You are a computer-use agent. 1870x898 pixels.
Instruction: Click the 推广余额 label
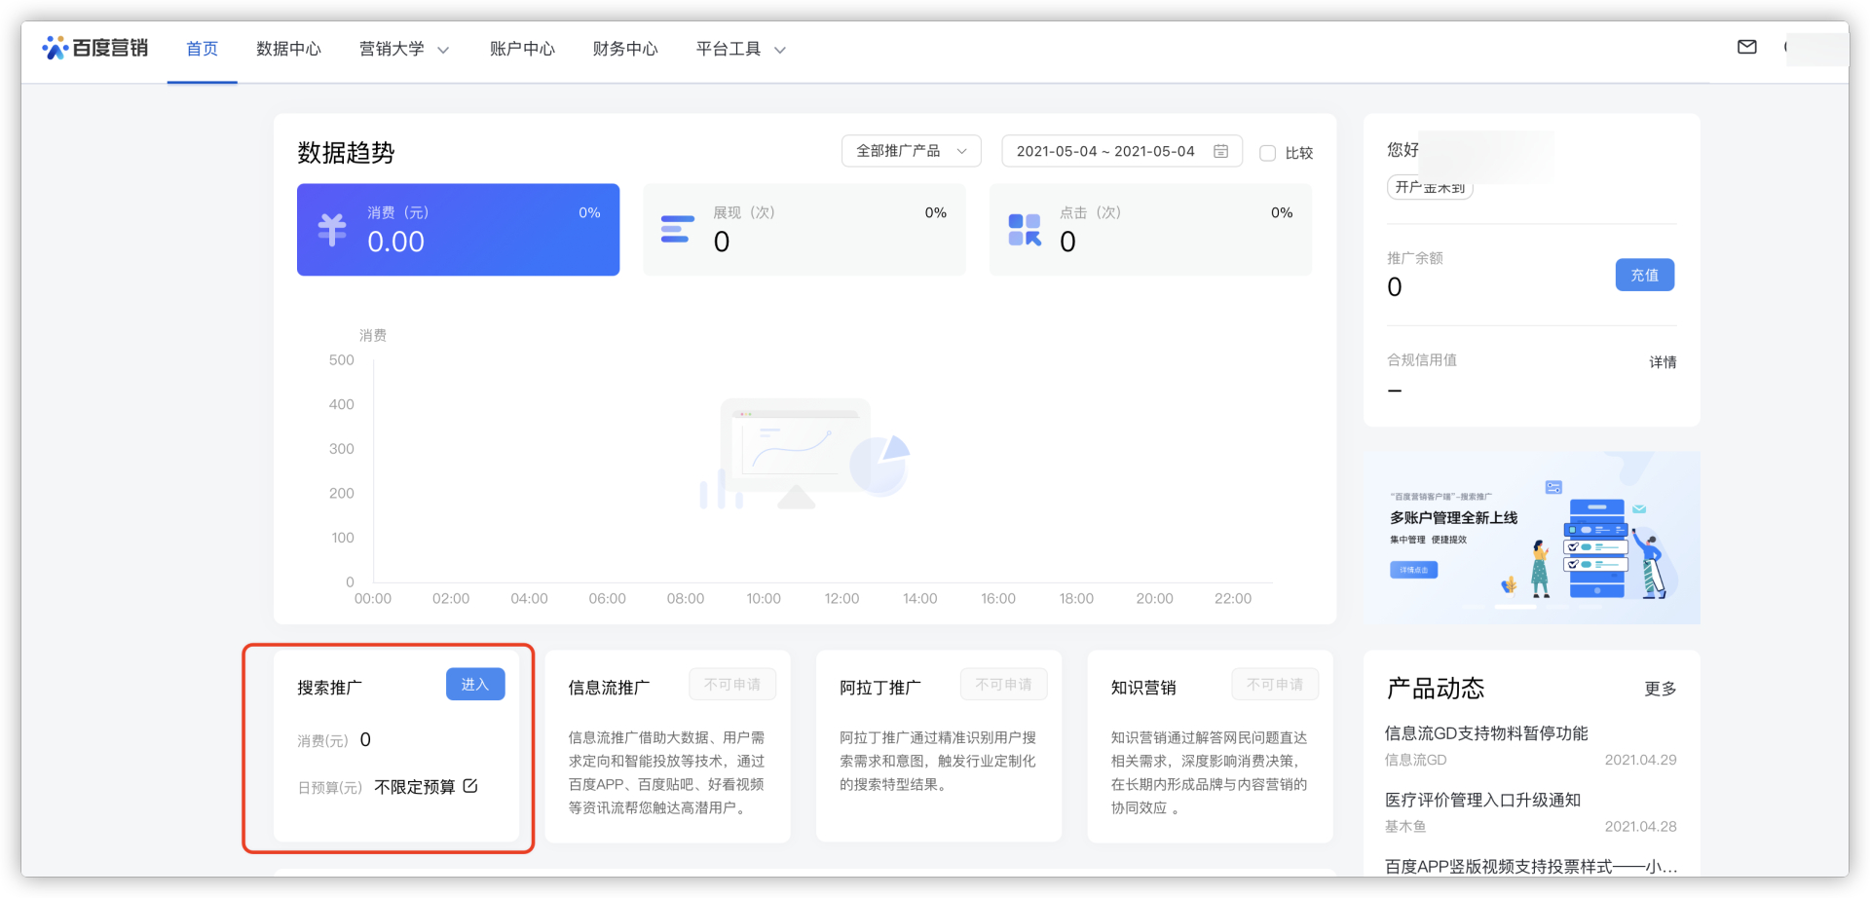click(x=1415, y=258)
